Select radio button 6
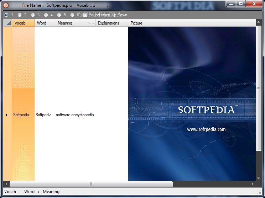Image resolution: width=265 pixels, height=198 pixels. tap(72, 15)
